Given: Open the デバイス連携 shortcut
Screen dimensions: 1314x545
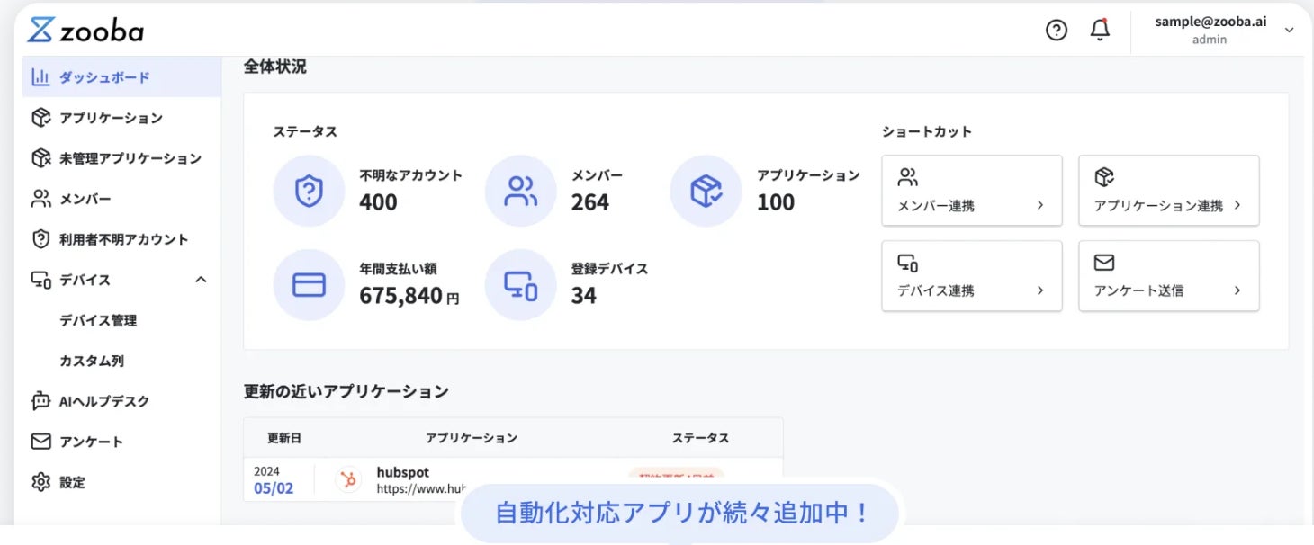Looking at the screenshot, I should pos(972,275).
